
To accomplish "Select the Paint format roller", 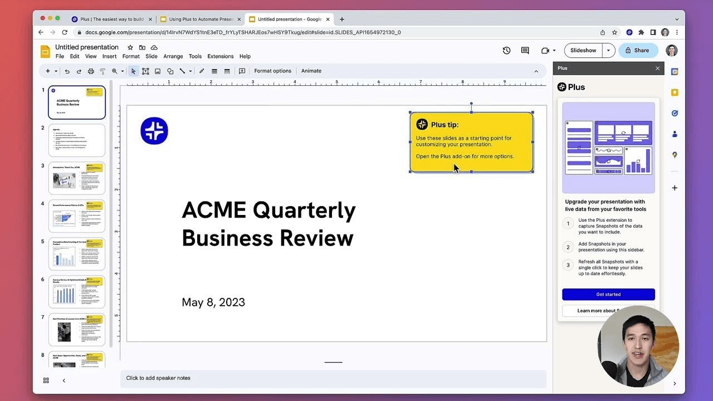I will 102,71.
